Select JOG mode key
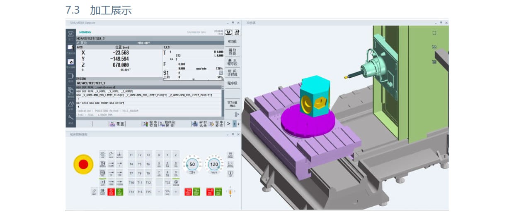Image resolution: width=514 pixels, height=217 pixels. (103, 155)
